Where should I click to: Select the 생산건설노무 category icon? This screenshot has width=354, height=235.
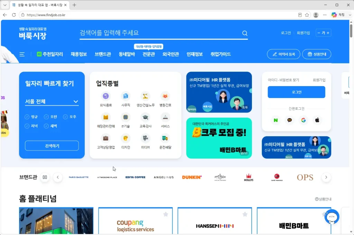pos(146,96)
